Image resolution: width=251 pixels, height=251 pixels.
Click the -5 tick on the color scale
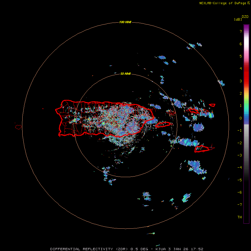(240, 180)
